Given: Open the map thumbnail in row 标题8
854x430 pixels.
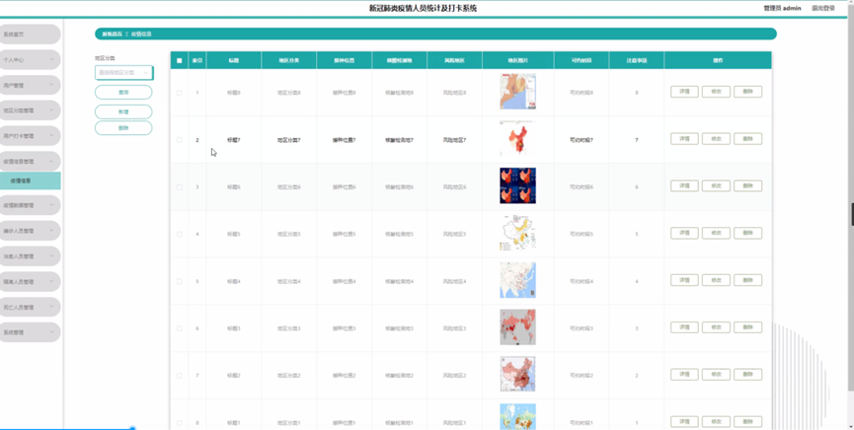Looking at the screenshot, I should point(517,92).
